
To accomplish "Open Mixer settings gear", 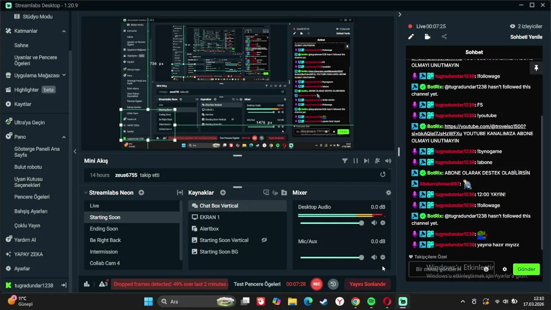I will (x=389, y=193).
